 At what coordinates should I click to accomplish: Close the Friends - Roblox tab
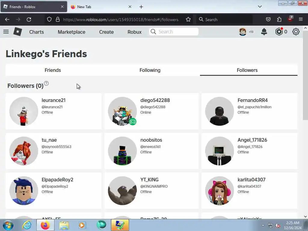coord(62,7)
